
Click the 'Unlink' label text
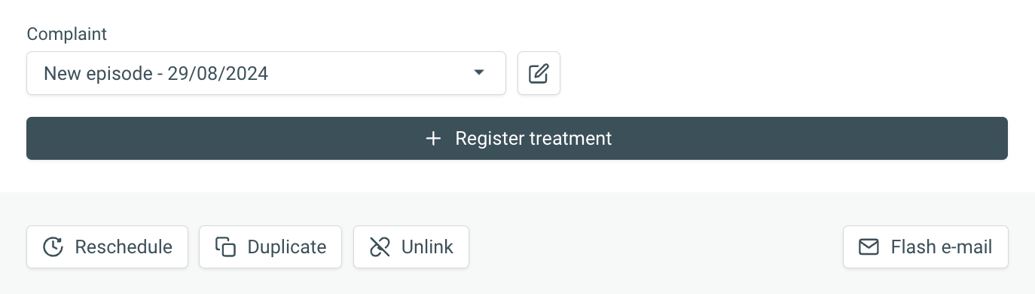[427, 247]
